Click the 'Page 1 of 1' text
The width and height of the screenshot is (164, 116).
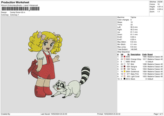coord(158,114)
